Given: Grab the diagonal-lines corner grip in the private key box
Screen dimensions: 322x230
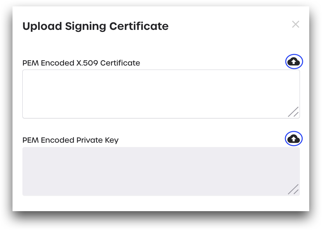Looking at the screenshot, I should [x=293, y=189].
